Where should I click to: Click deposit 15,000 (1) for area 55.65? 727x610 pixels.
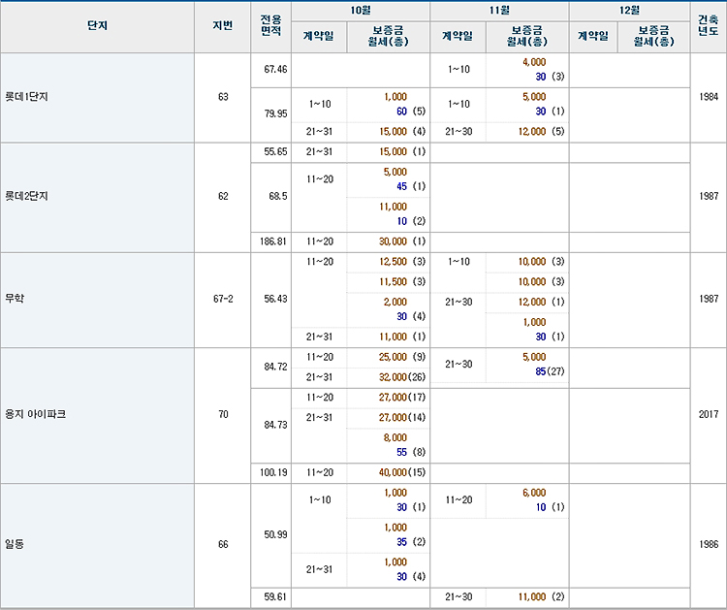point(402,151)
